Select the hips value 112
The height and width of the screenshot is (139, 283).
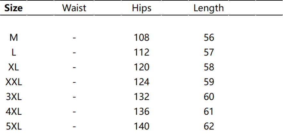point(141,53)
